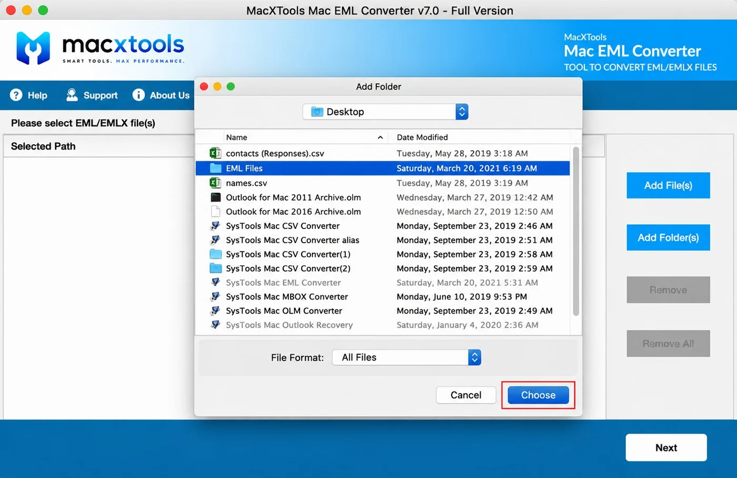The width and height of the screenshot is (737, 478).
Task: Select the contacts (Responses).csv file name
Action: (275, 154)
